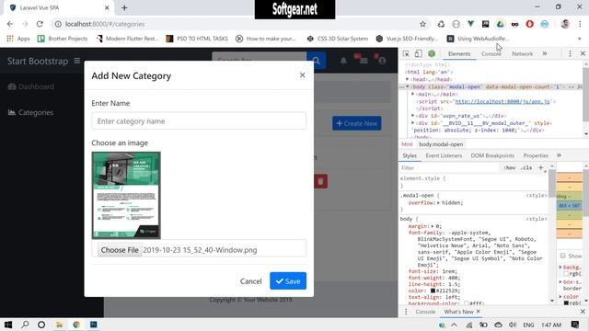The image size is (589, 331).
Task: Open the Styles tab
Action: pos(410,155)
